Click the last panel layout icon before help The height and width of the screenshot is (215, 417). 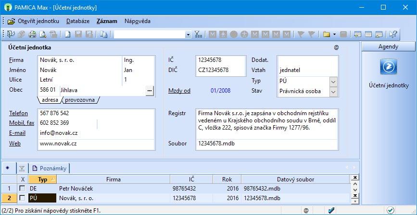pyautogui.click(x=379, y=34)
